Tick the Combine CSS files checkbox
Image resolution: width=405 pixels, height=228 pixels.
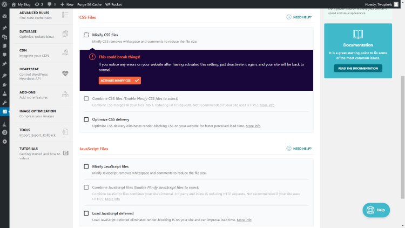(x=86, y=98)
